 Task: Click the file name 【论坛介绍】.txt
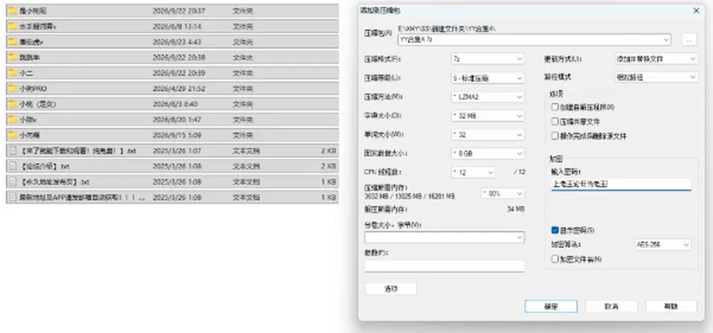click(x=45, y=166)
